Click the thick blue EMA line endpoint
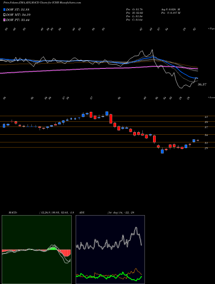Screen dimensions: 215x284 point(197,78)
